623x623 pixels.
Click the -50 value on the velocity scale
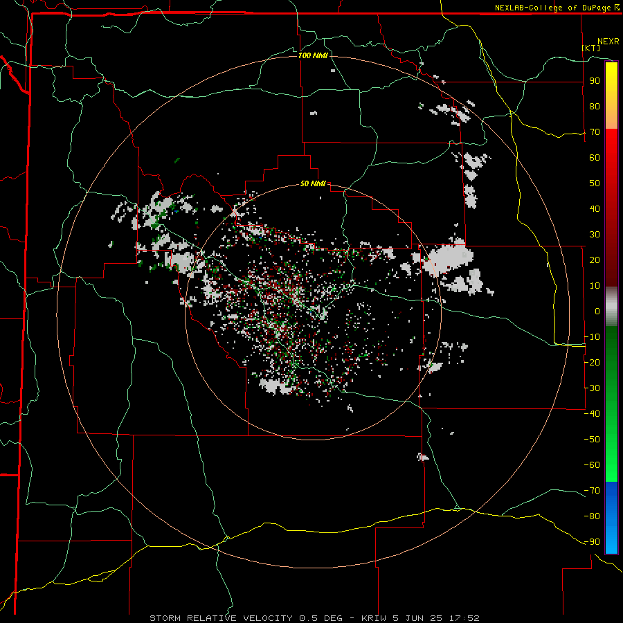(x=592, y=440)
